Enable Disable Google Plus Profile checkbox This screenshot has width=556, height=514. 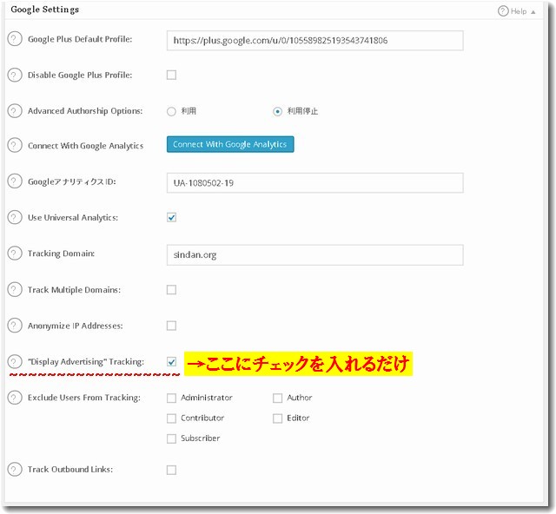[x=171, y=75]
